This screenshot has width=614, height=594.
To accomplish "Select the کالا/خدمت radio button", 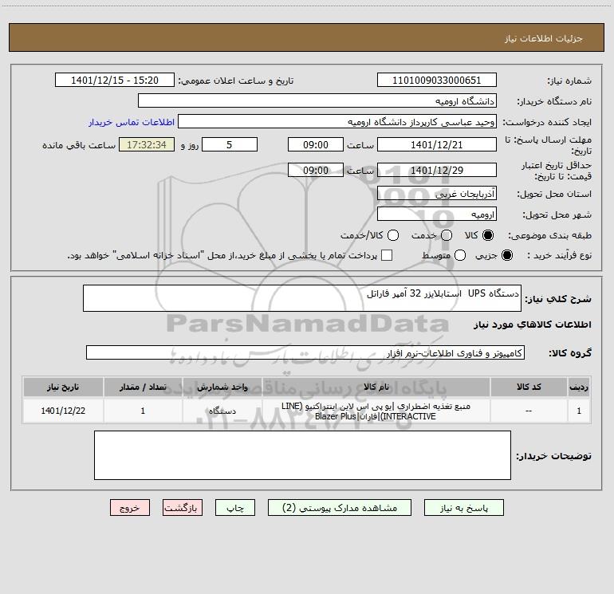I will [393, 235].
